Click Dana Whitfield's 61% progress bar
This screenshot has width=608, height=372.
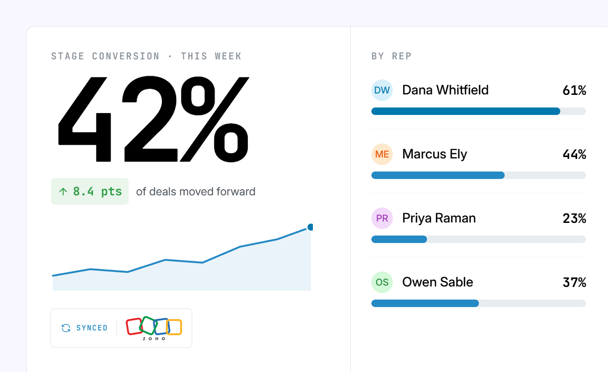pyautogui.click(x=478, y=111)
